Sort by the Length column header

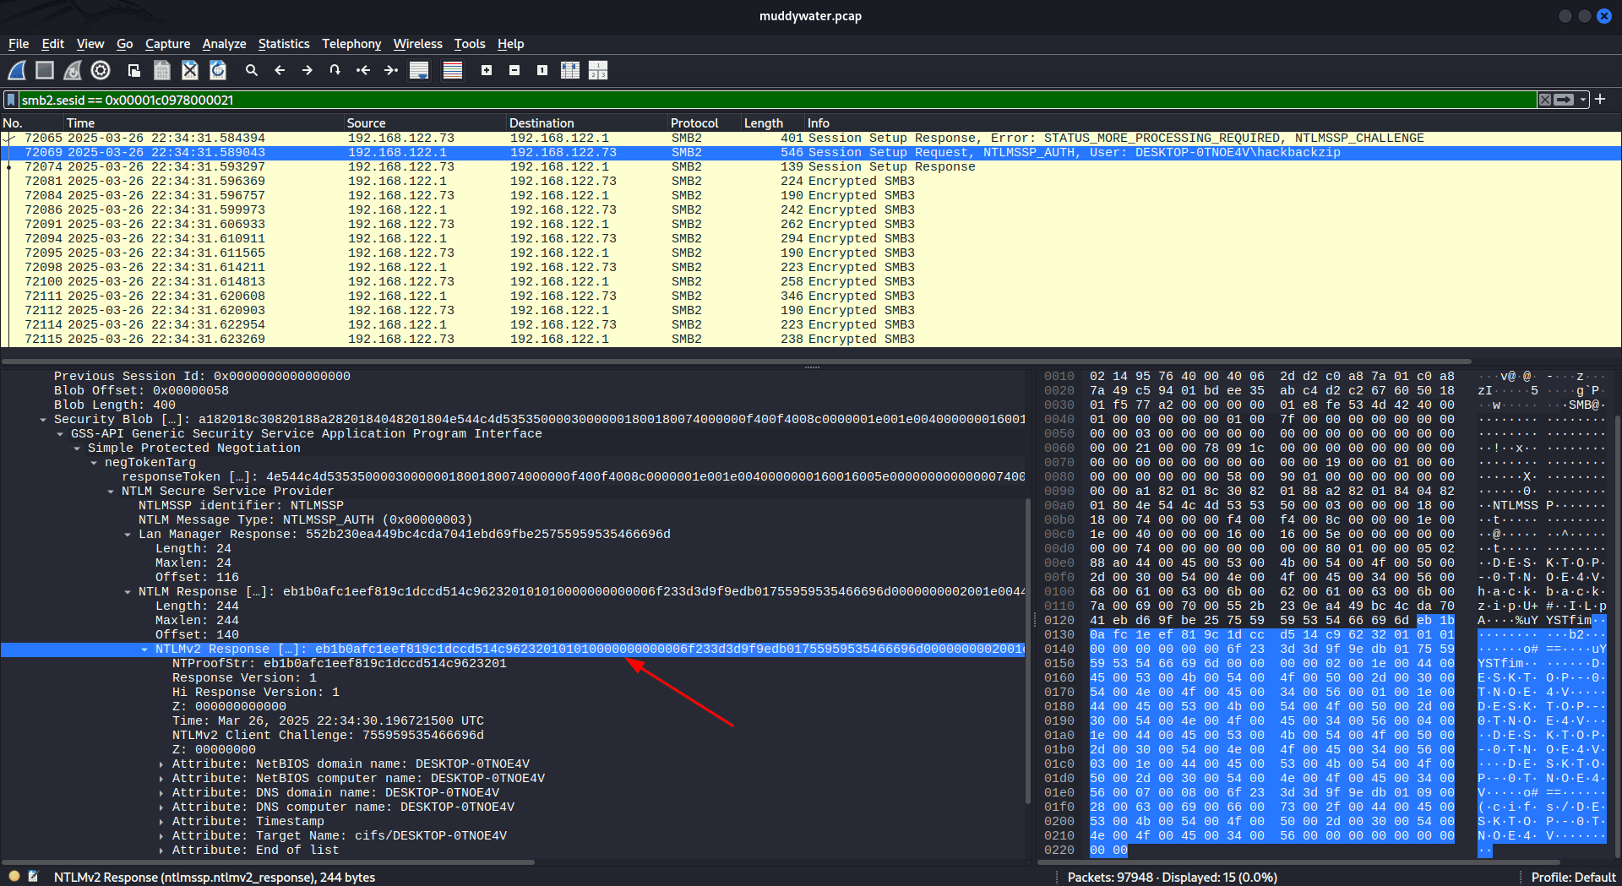[772, 123]
